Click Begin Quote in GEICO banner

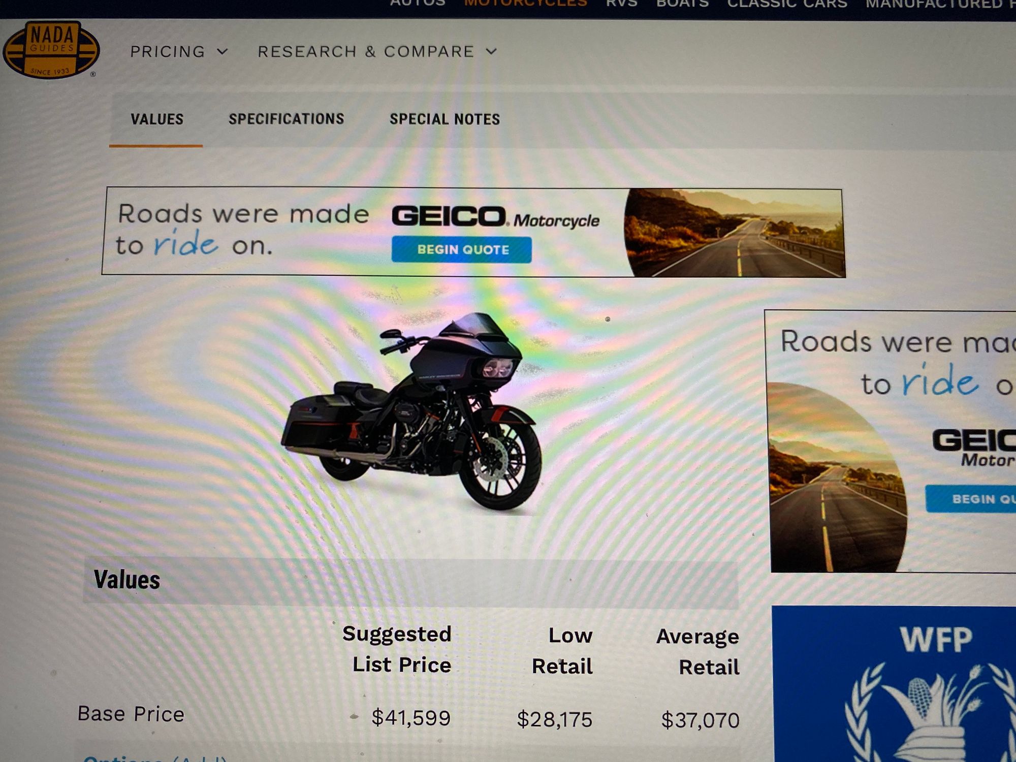(x=462, y=249)
